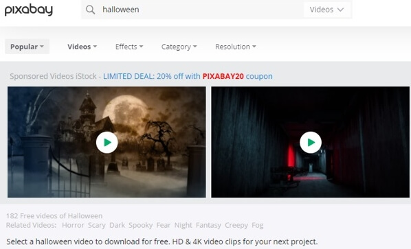Open the Fantasy related videos tag
Image resolution: width=411 pixels, height=249 pixels.
pos(208,225)
